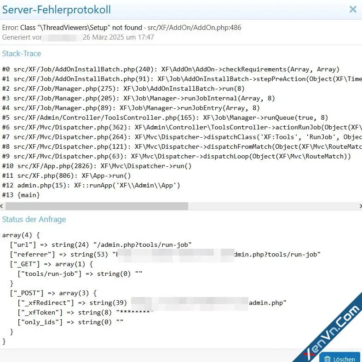Click the scrollbar left arrow

[x=2, y=206]
